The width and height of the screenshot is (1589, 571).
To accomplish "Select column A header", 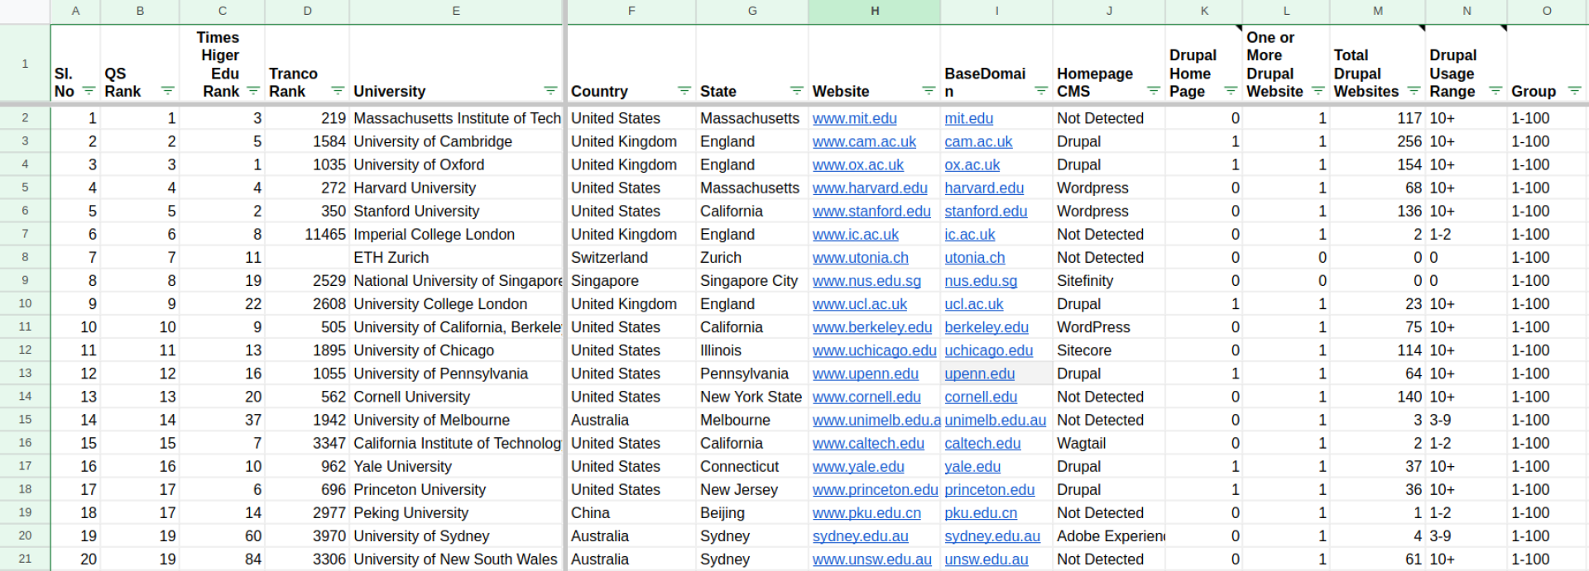I will point(75,11).
